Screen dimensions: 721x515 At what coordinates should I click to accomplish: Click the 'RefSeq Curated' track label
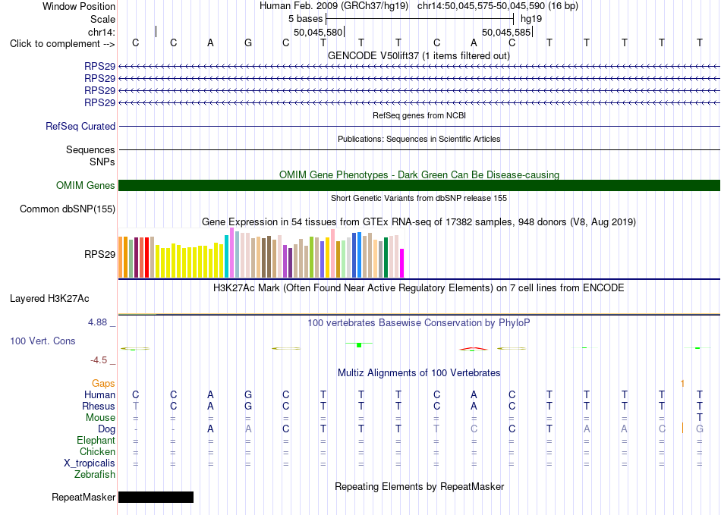tap(80, 127)
